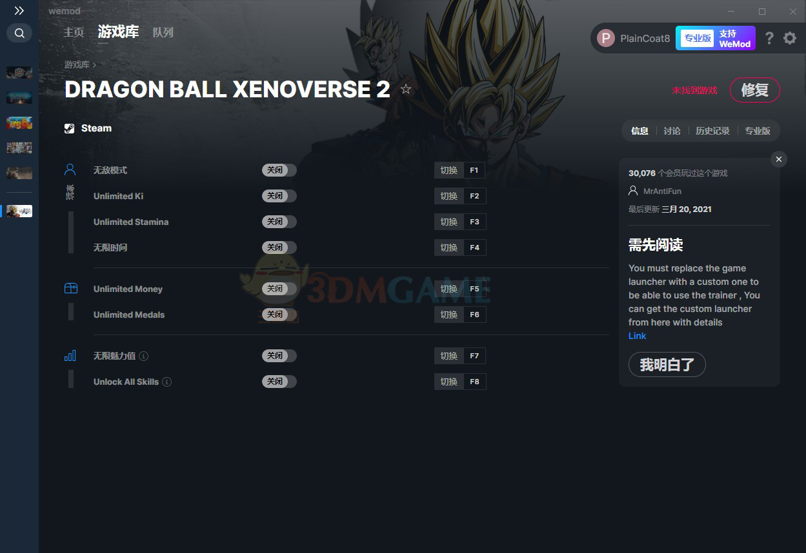Screen dimensions: 806x553
Task: Click the PlainCoat8 username
Action: pyautogui.click(x=645, y=39)
